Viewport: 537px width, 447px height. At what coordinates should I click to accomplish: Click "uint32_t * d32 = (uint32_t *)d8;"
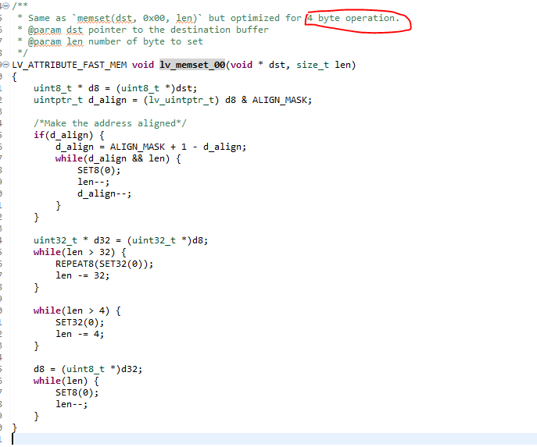121,240
